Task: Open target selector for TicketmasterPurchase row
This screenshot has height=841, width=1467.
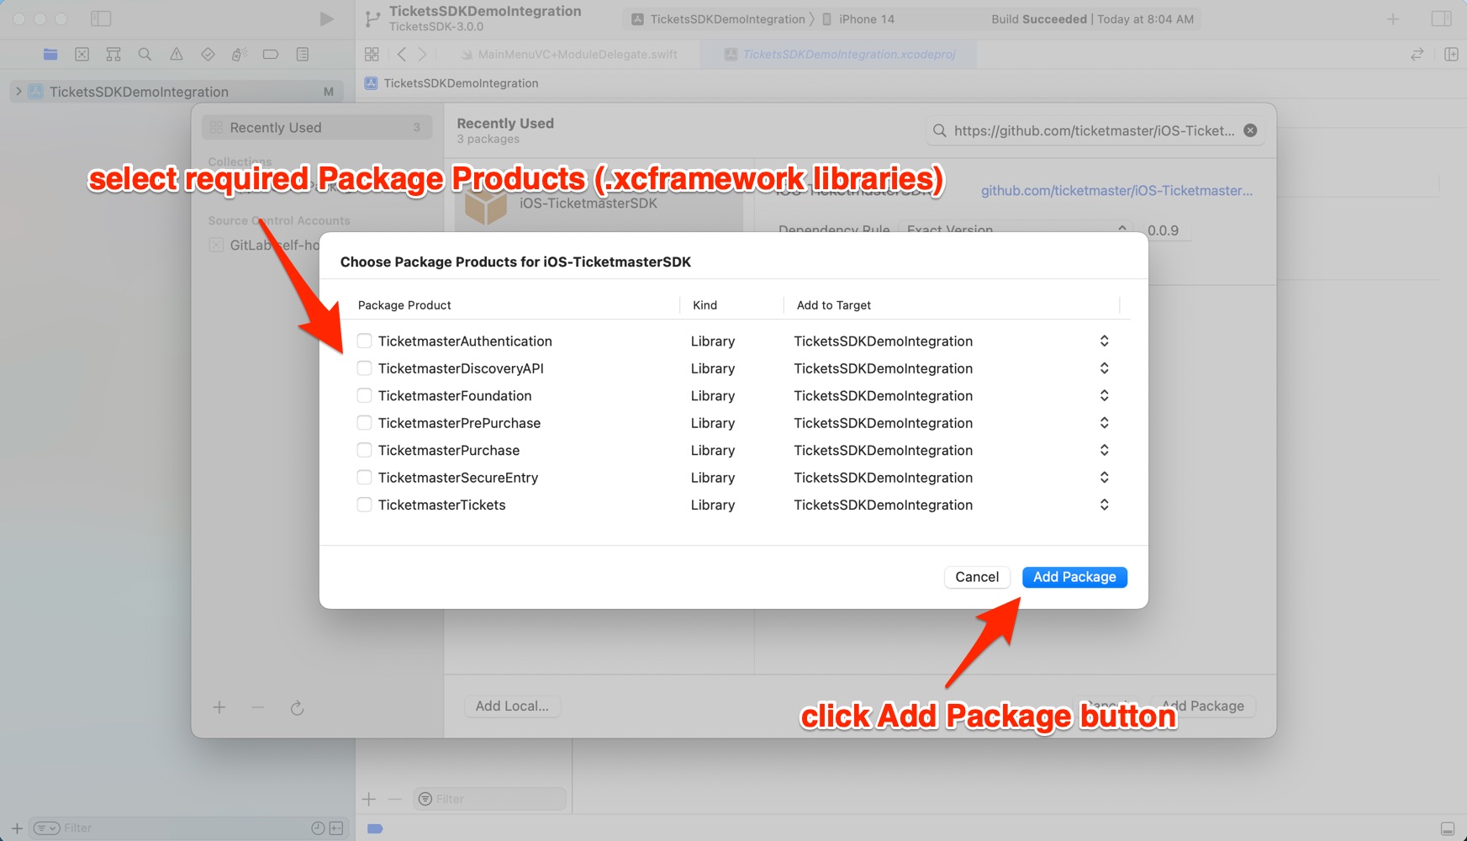Action: pos(1104,450)
